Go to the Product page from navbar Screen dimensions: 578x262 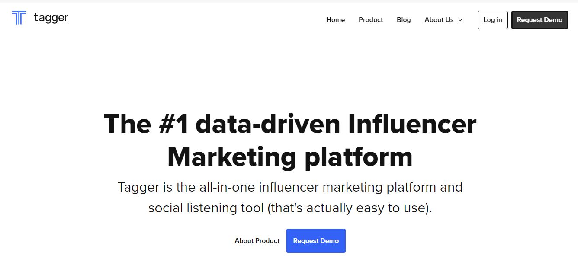371,20
